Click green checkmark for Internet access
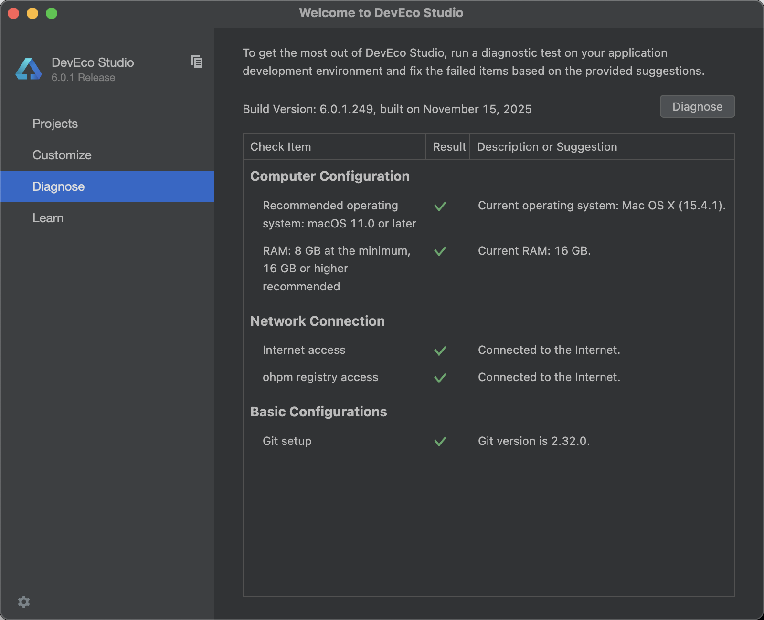This screenshot has height=620, width=764. (x=440, y=351)
